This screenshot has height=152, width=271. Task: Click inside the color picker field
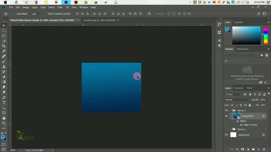246,35
